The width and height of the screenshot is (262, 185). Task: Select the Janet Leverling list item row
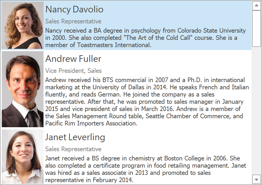point(203,140)
